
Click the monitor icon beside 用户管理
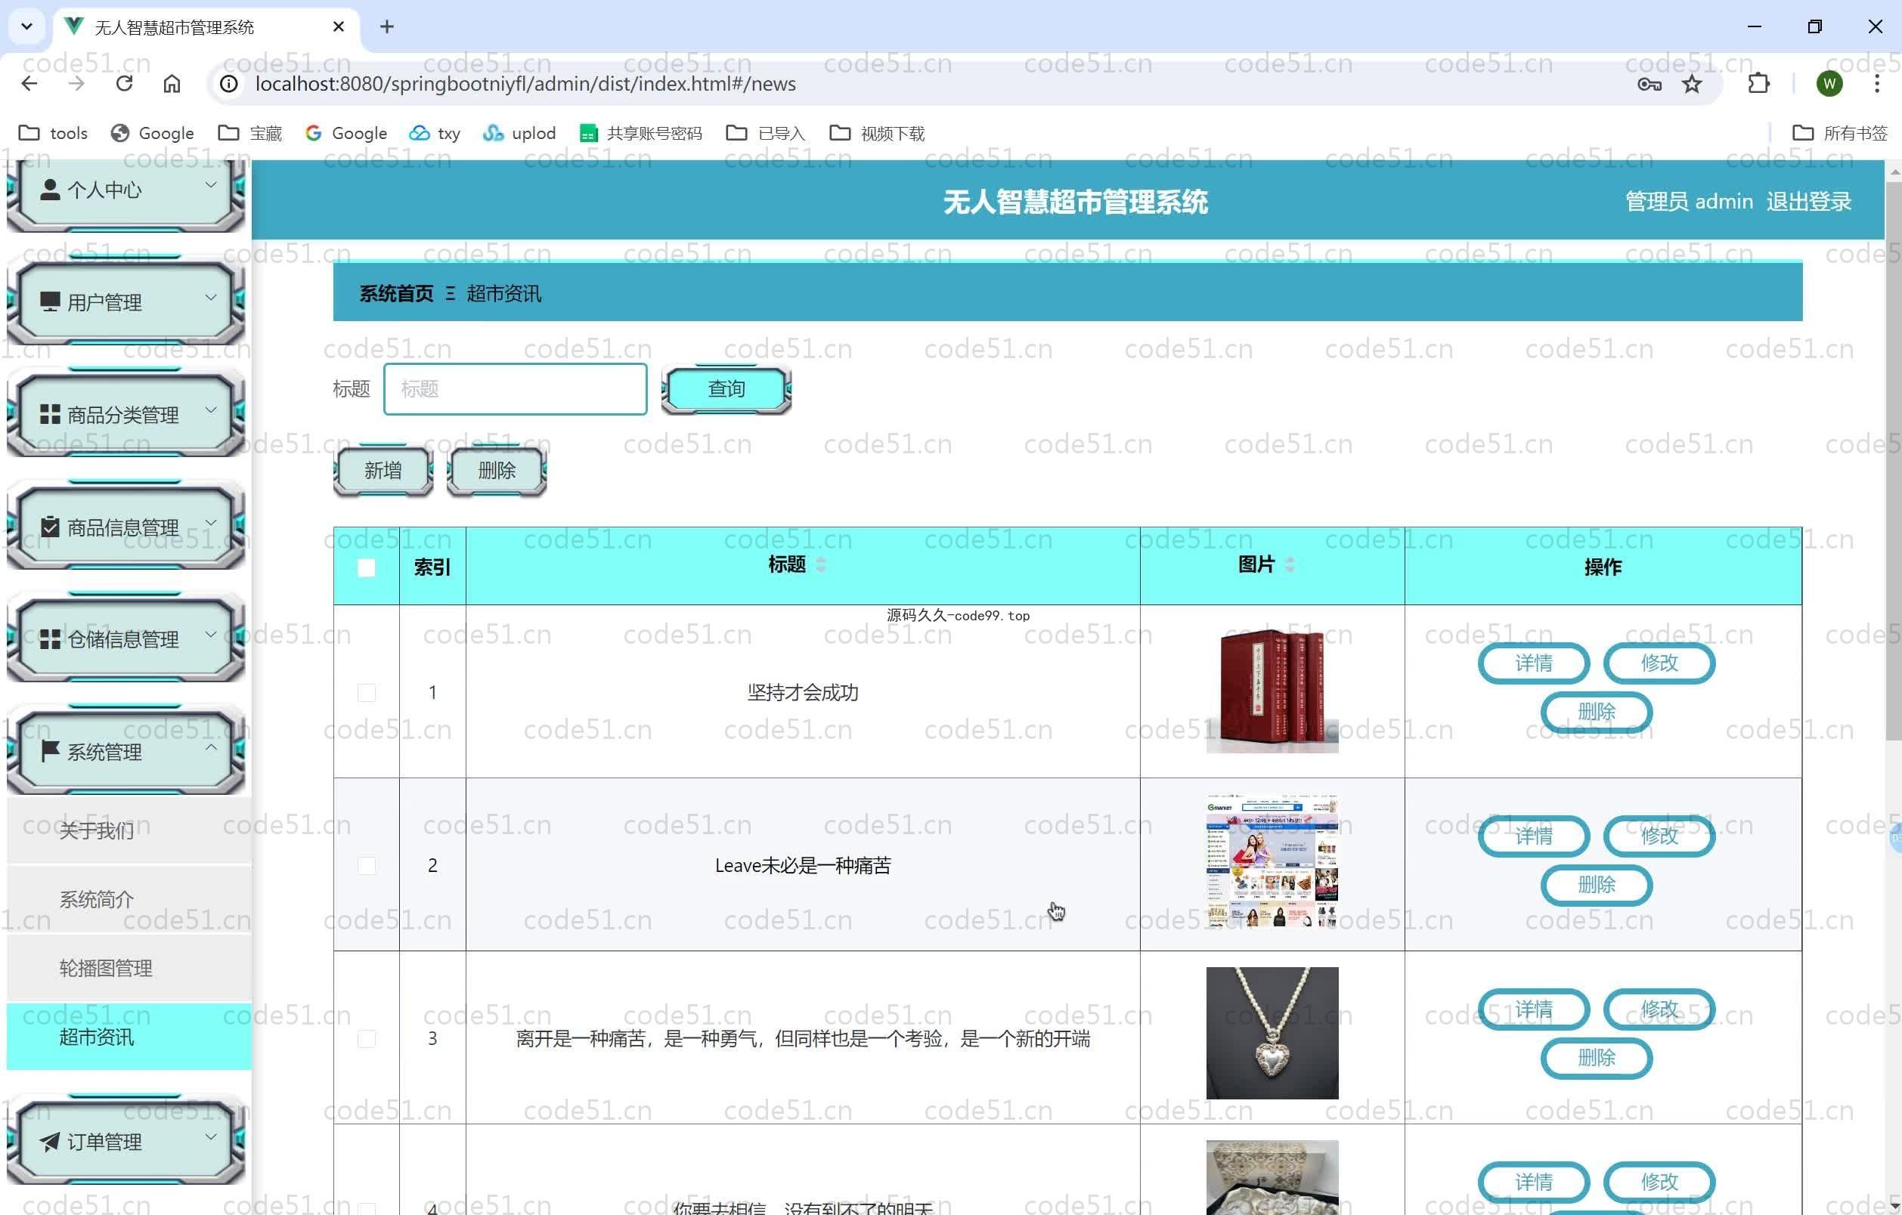point(50,301)
